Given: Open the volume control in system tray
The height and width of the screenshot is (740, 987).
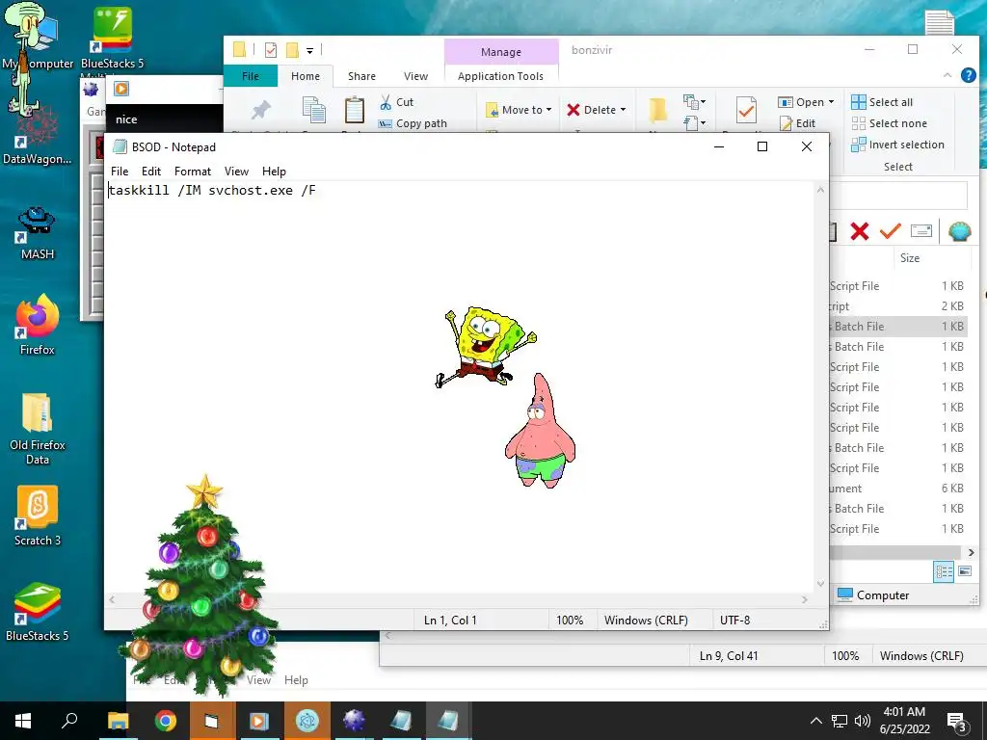Looking at the screenshot, I should (863, 721).
